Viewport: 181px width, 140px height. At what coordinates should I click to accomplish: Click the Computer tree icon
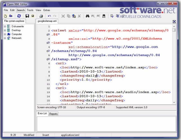click(9, 34)
